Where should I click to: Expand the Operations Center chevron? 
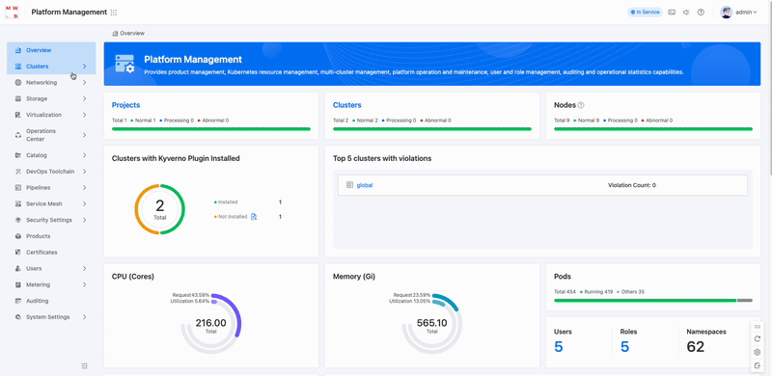84,135
